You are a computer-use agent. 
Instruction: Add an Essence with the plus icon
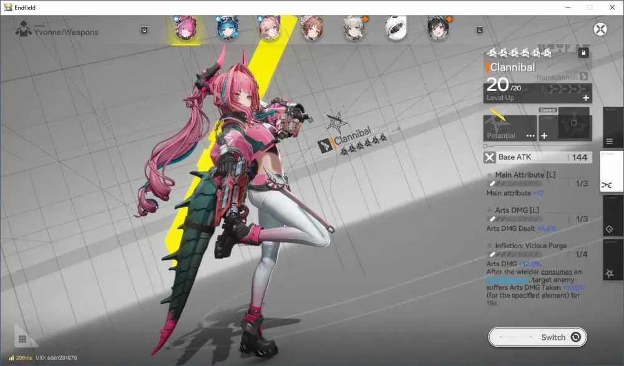pos(544,136)
